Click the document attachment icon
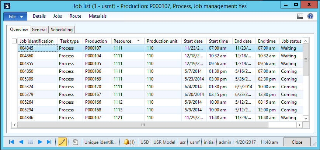 tap(75, 142)
